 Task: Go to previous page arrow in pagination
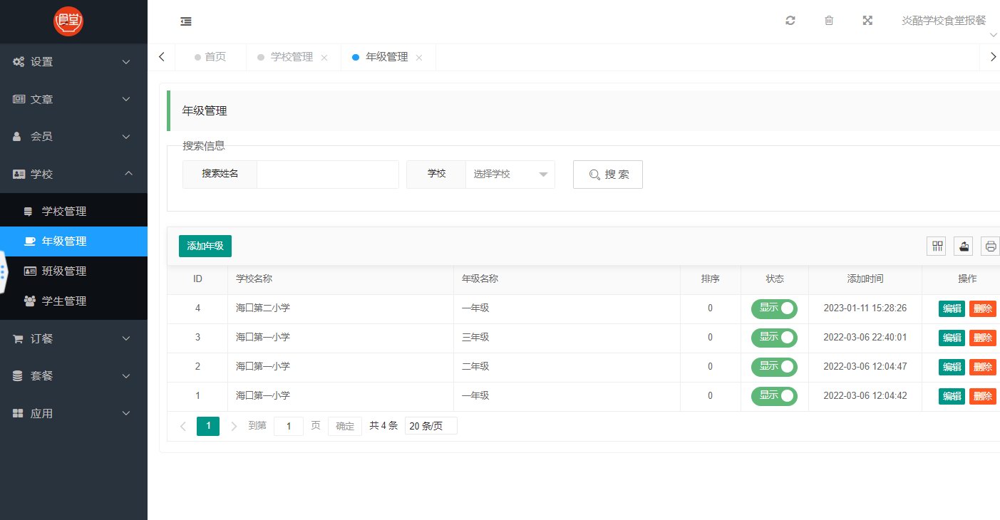pyautogui.click(x=183, y=426)
